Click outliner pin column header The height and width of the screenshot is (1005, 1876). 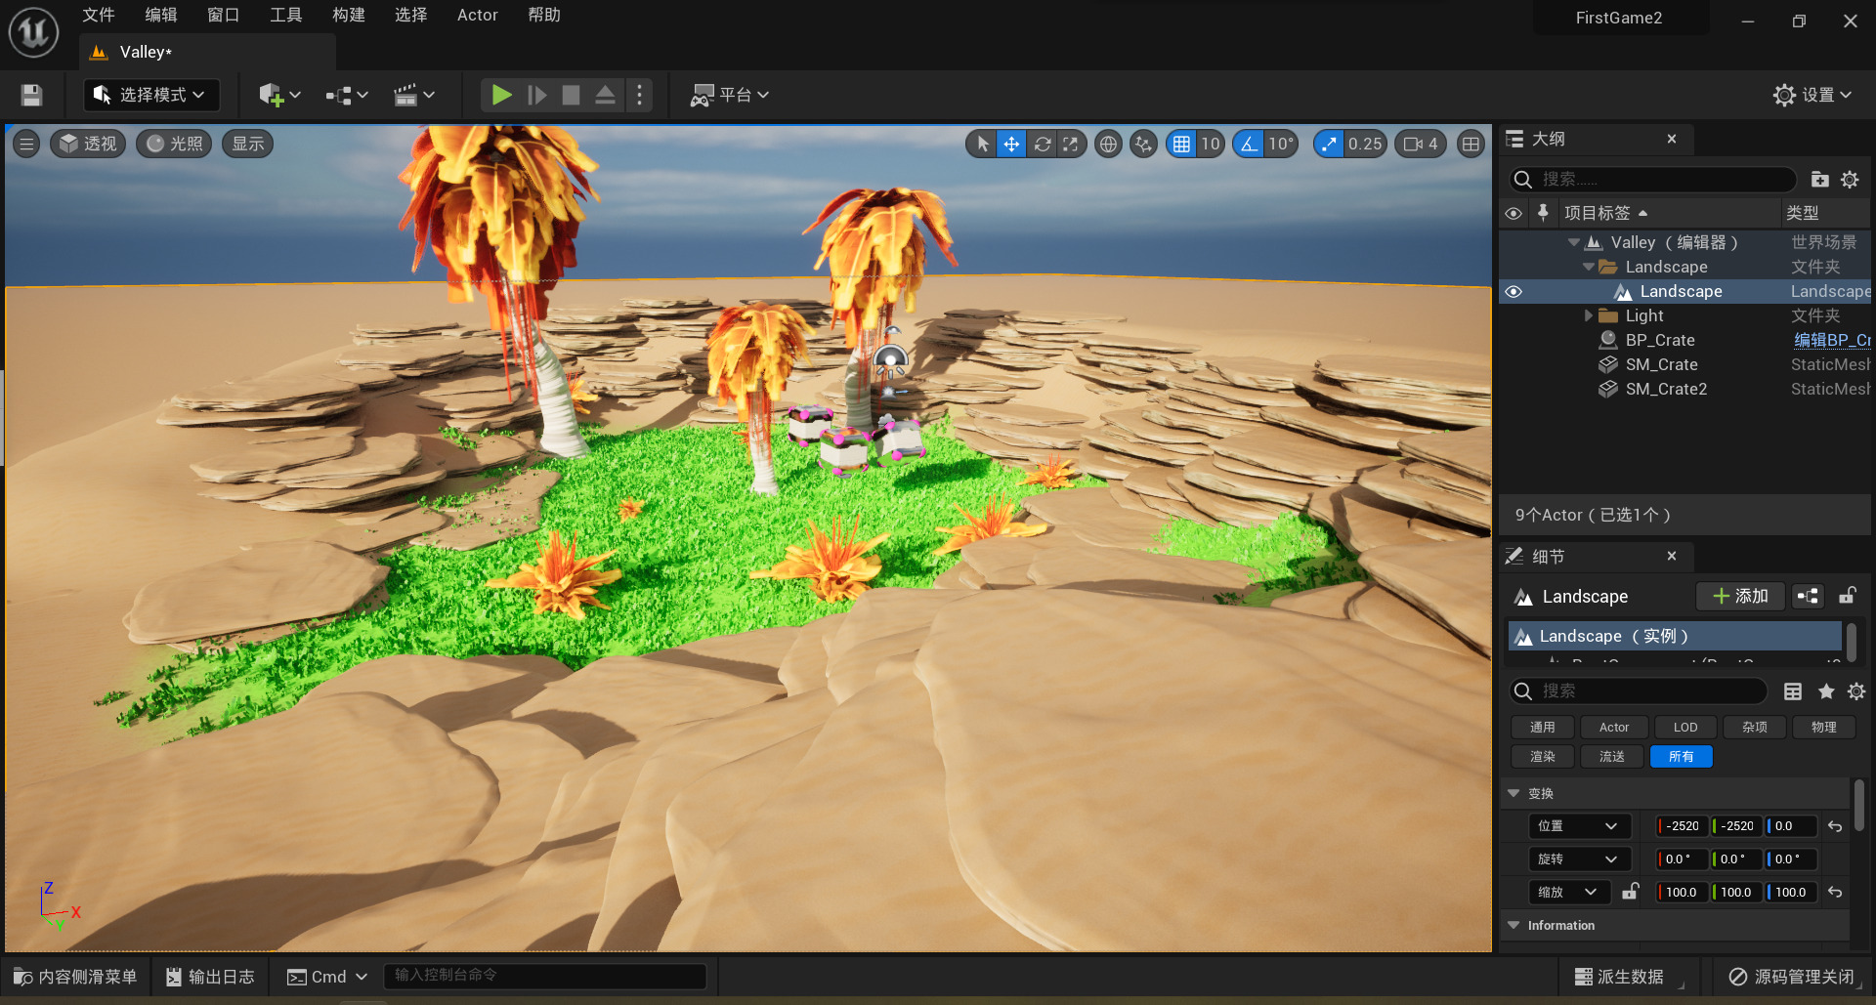tap(1543, 212)
